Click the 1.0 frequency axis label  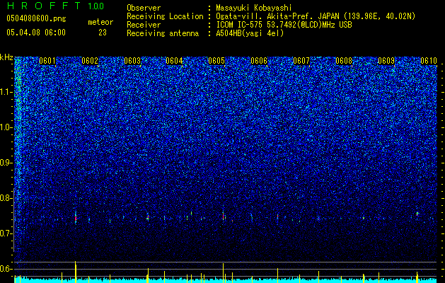click(6, 127)
